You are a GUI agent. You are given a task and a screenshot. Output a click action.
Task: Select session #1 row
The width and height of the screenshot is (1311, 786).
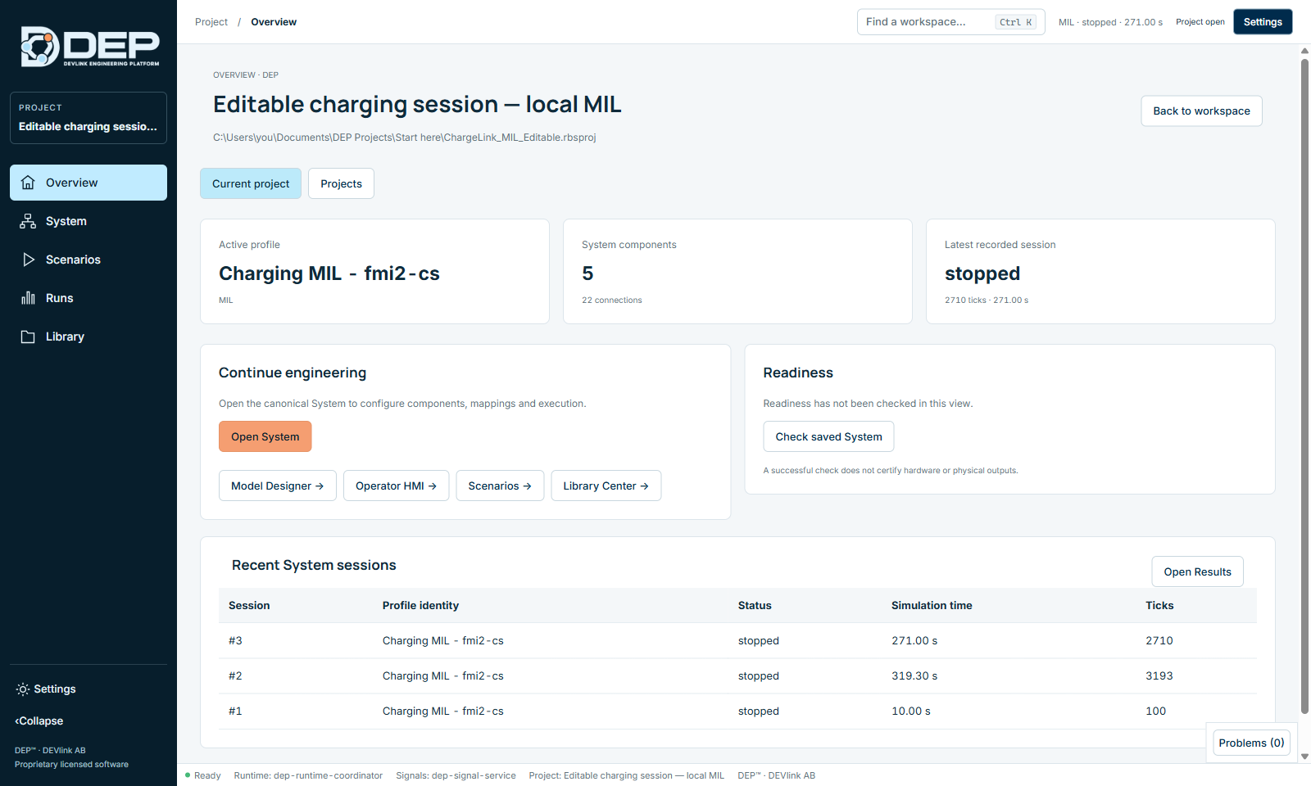click(737, 711)
